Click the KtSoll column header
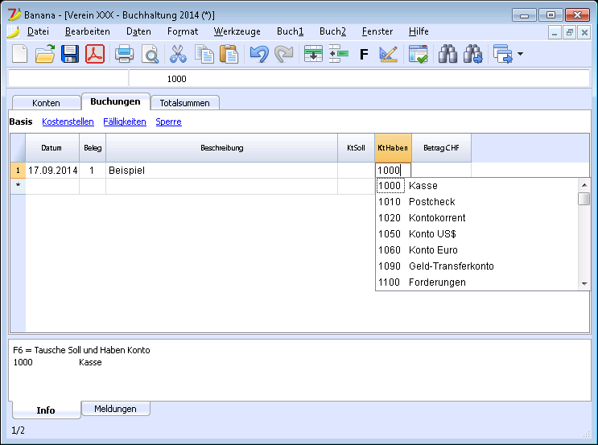598x445 pixels. tap(357, 148)
